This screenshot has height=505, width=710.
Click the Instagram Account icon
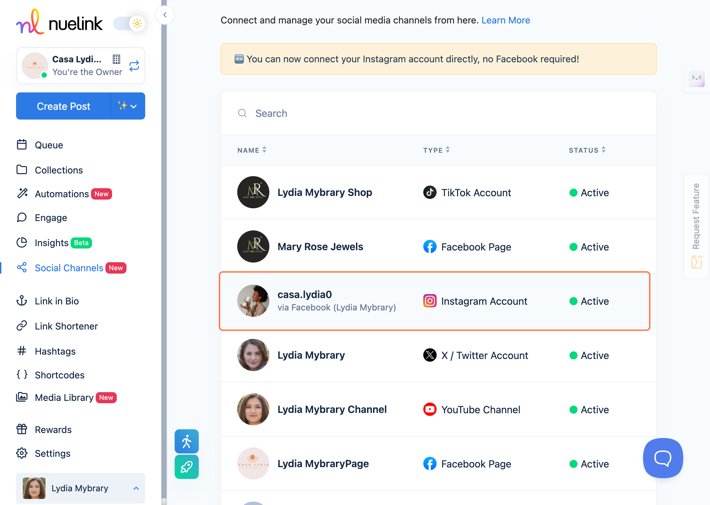tap(430, 301)
